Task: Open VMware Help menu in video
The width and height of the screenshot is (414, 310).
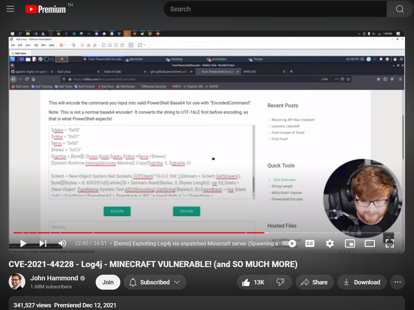Action: [51, 45]
